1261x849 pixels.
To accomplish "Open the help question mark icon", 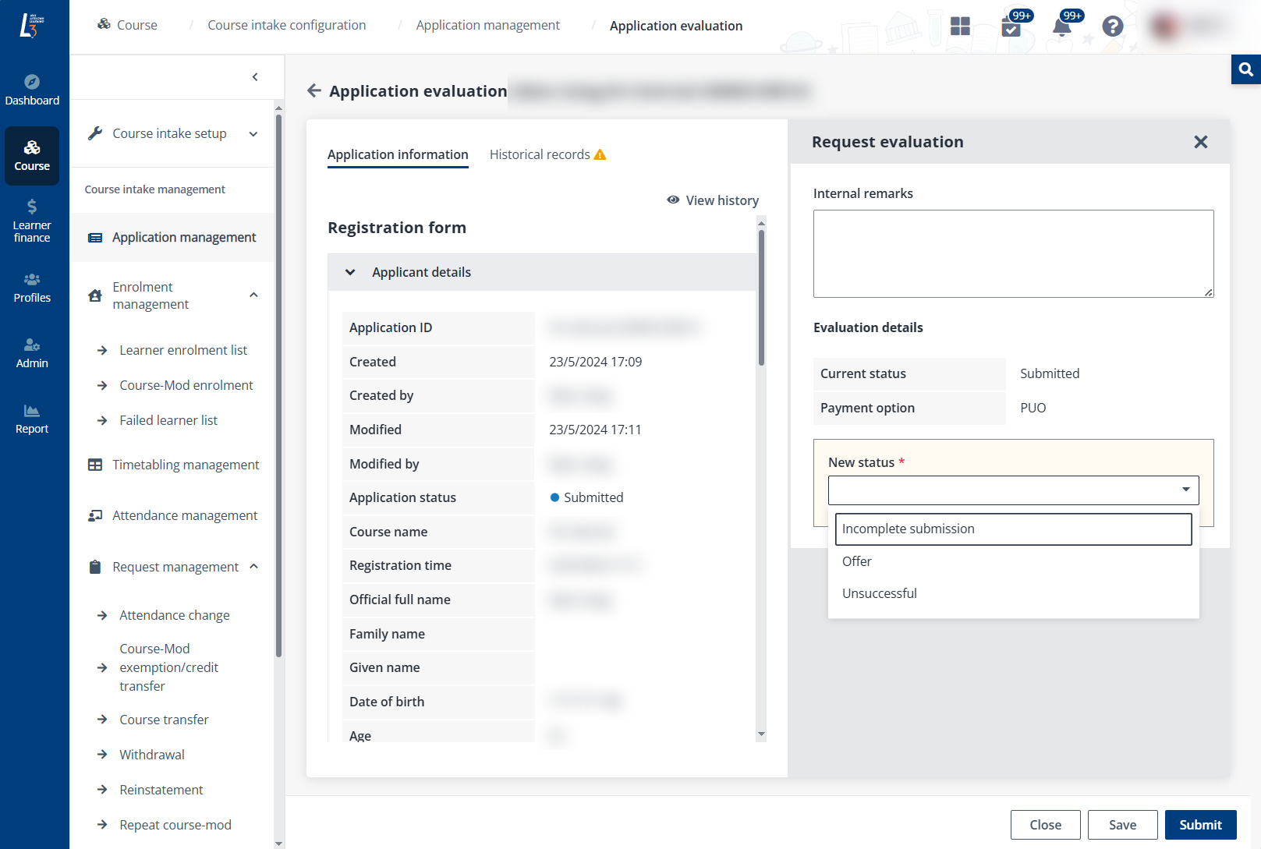I will (1112, 27).
